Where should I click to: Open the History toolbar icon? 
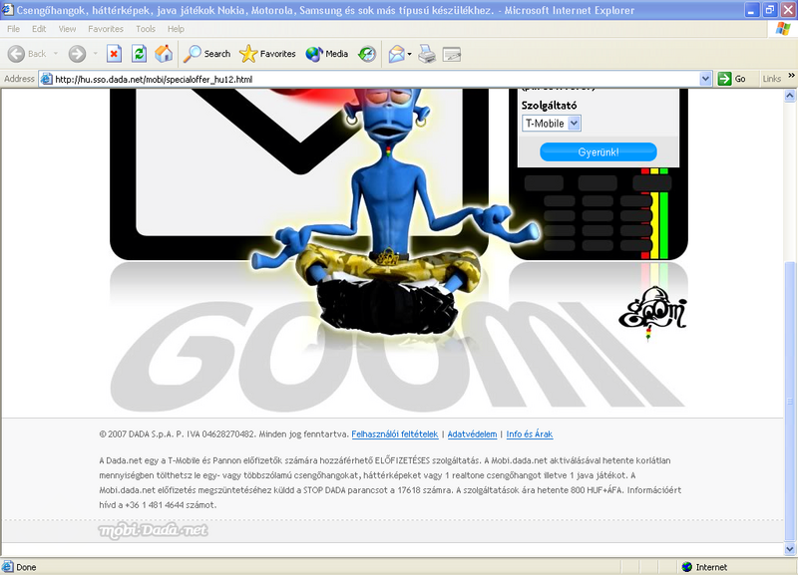[367, 54]
